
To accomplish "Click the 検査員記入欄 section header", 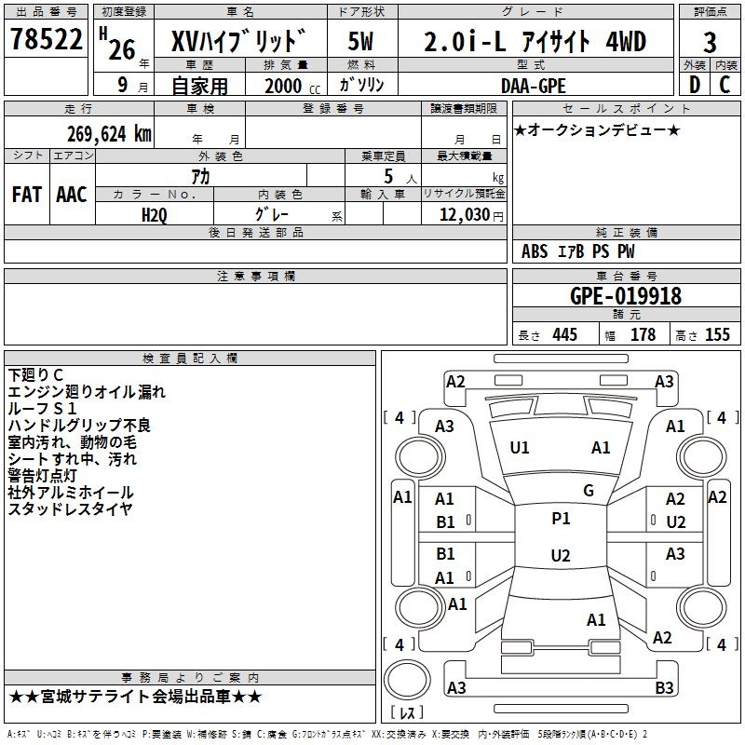I will point(190,359).
